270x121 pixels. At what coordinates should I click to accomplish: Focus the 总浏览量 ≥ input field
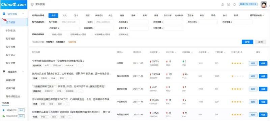point(139,22)
